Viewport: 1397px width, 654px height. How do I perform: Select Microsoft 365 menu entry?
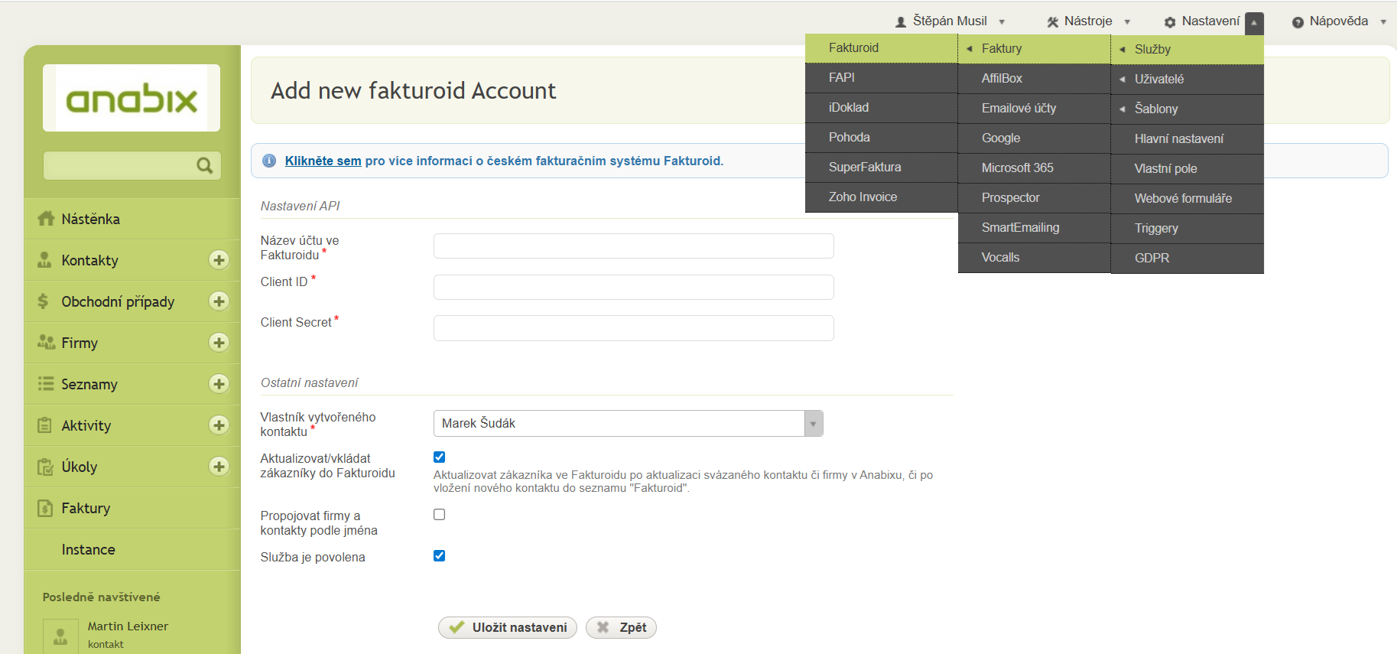(x=1035, y=168)
